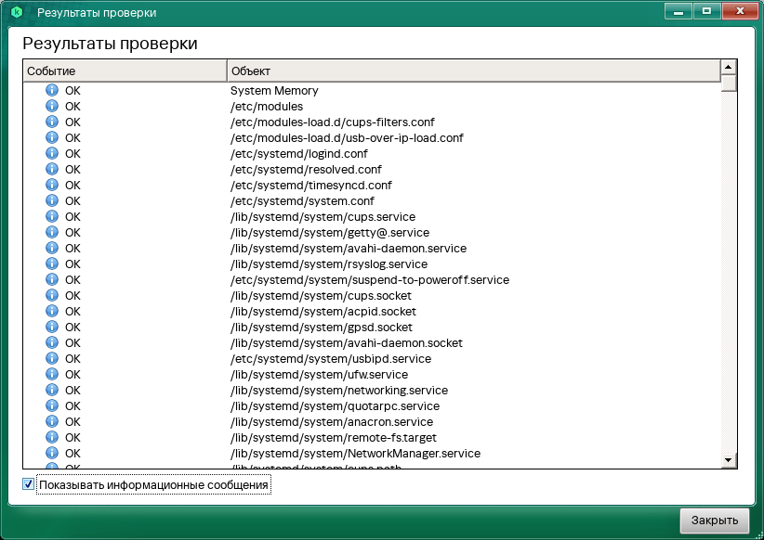The height and width of the screenshot is (540, 764).
Task: Click info icon for cups.service row
Action: [52, 217]
